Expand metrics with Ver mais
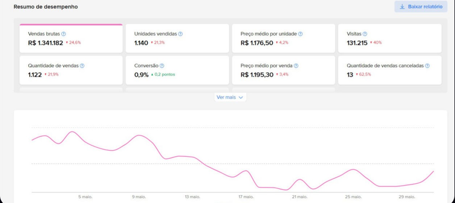455x203 pixels. pos(230,97)
